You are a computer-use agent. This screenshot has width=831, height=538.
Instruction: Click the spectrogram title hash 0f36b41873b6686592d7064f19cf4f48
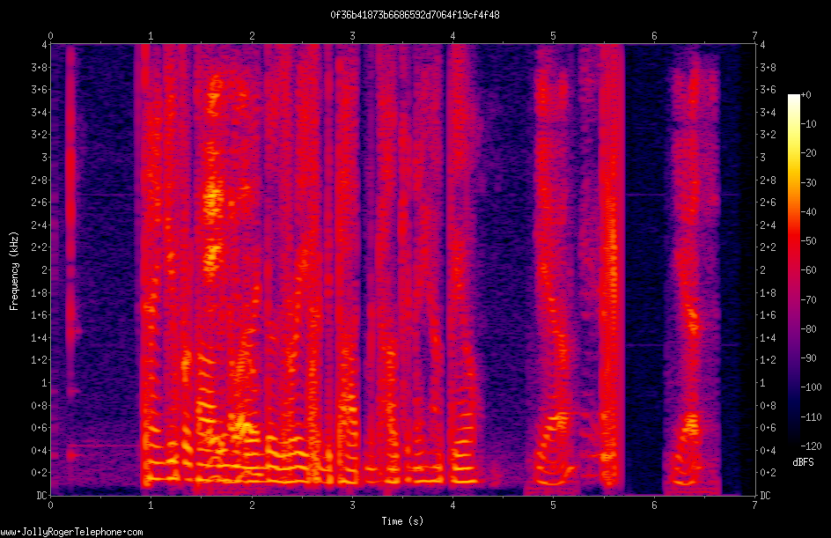[415, 15]
